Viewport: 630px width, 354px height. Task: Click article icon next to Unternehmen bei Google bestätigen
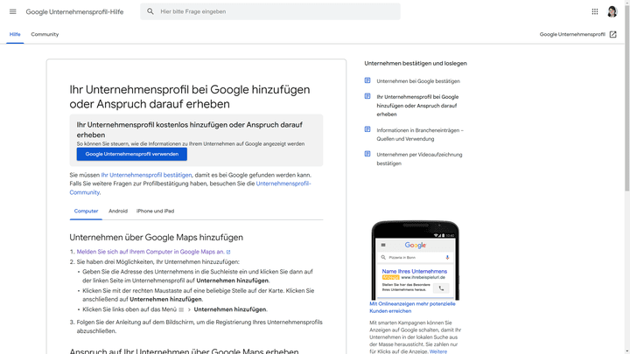click(367, 80)
